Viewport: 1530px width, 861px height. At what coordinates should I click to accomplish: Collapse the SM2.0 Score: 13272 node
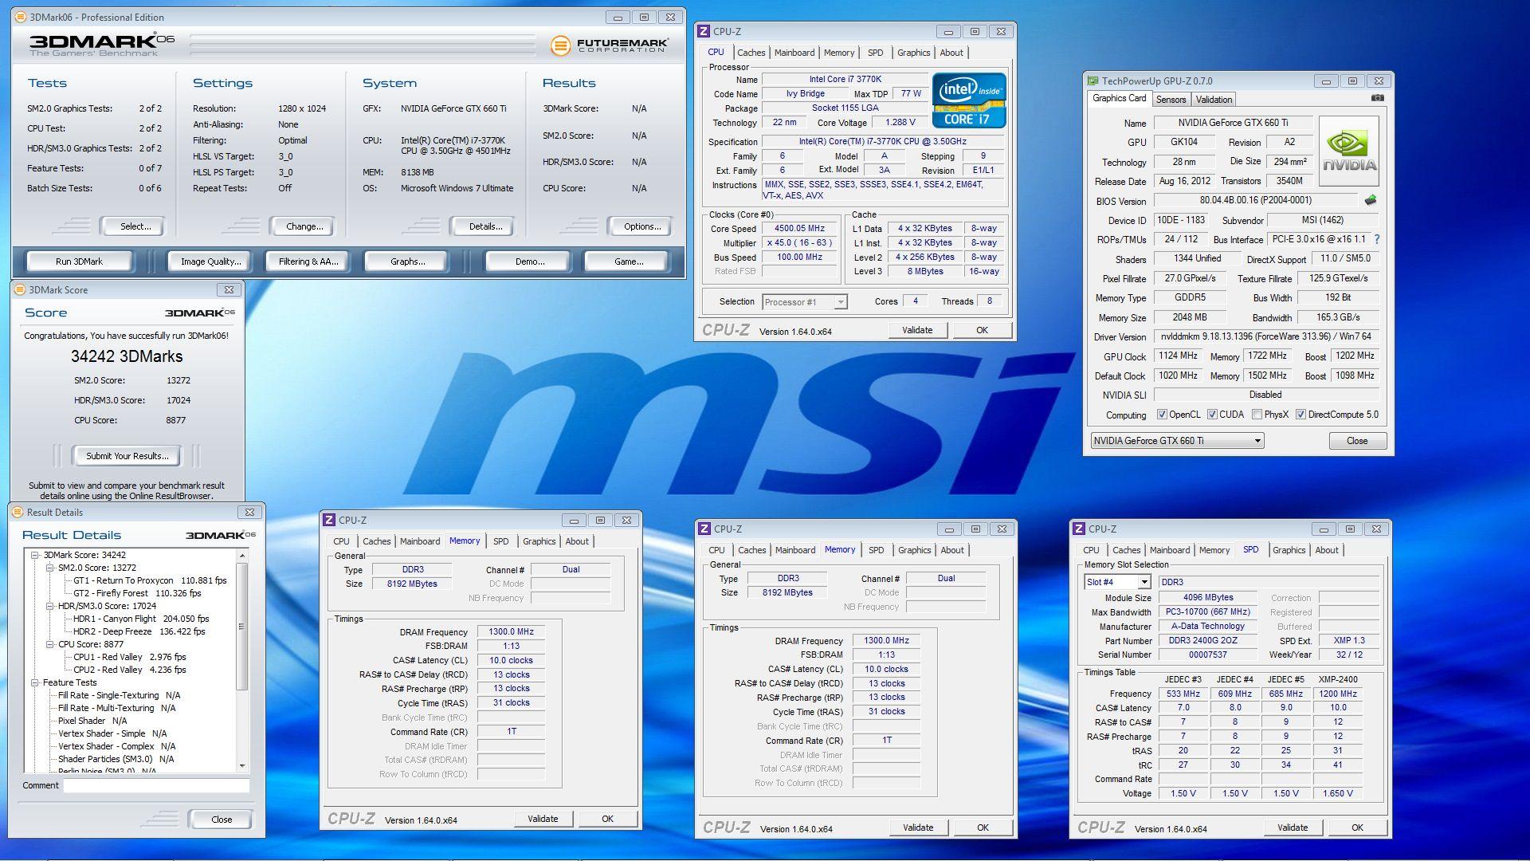49,568
